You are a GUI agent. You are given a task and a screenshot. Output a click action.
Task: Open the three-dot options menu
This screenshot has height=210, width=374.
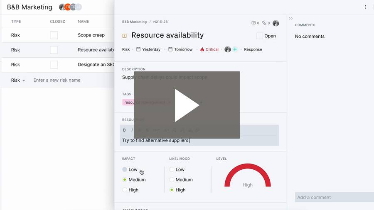365,7
